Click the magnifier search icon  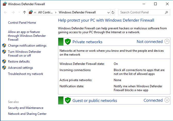[x=166, y=12]
